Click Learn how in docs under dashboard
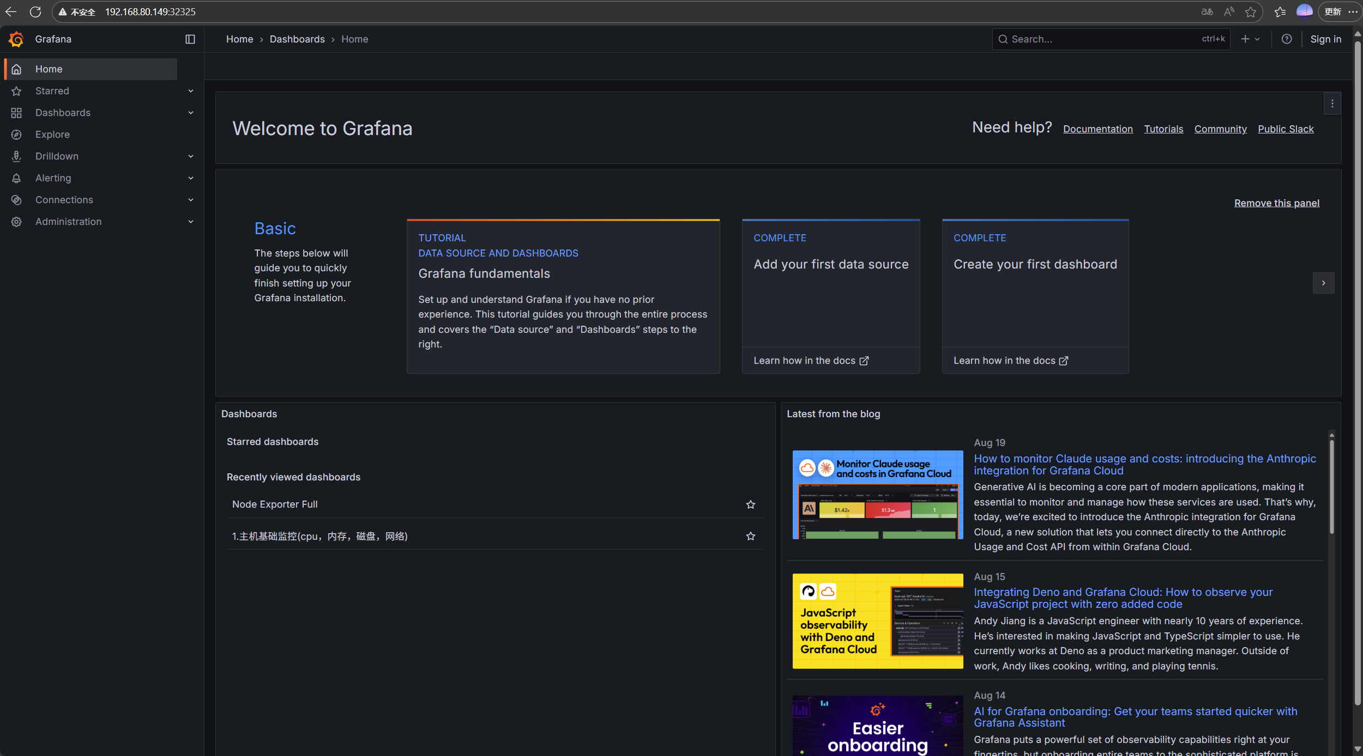This screenshot has width=1363, height=756. (x=1011, y=361)
